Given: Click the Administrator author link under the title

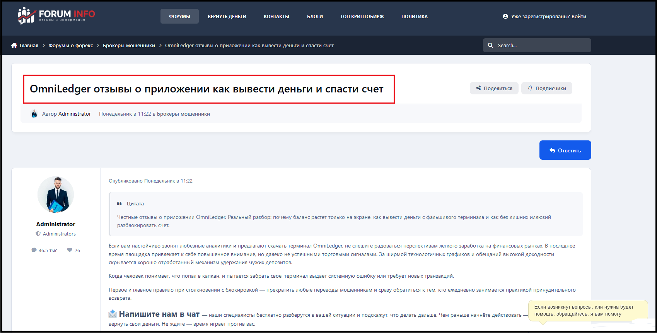Looking at the screenshot, I should (x=75, y=114).
